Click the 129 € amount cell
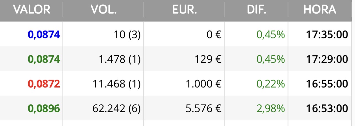Viewport: 355px width, 126px height. 212,59
